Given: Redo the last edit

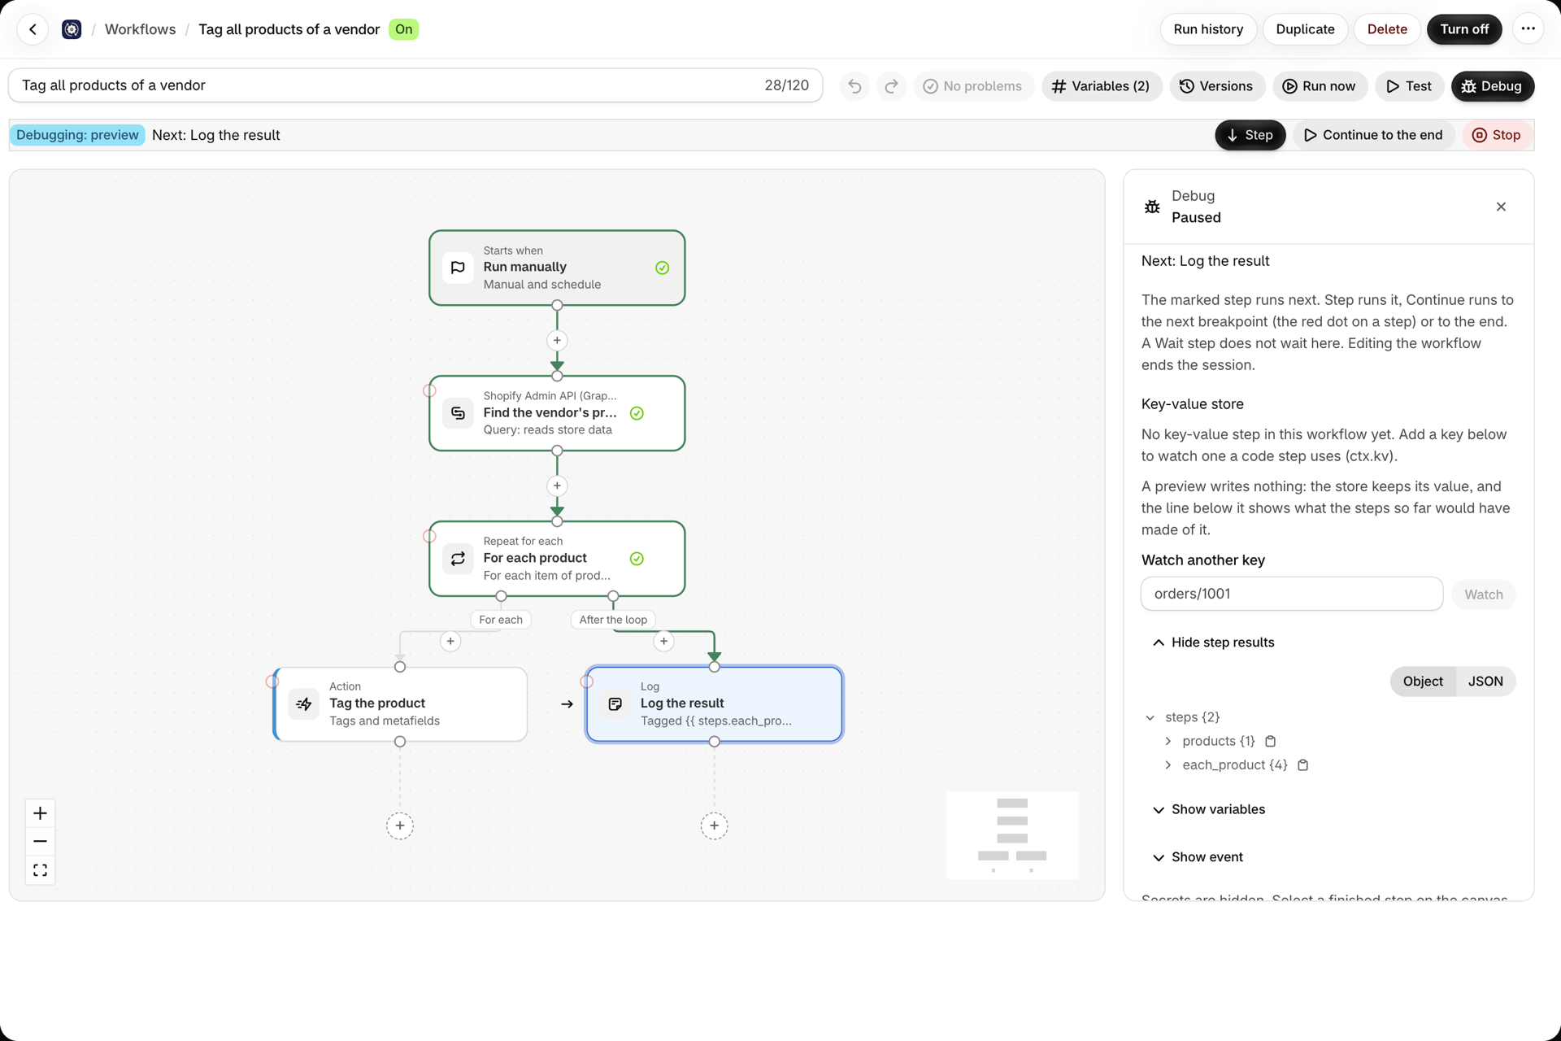Looking at the screenshot, I should pyautogui.click(x=892, y=86).
